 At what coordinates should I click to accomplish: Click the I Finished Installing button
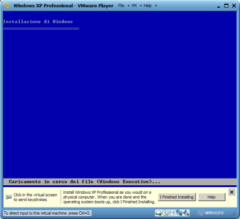(177, 197)
